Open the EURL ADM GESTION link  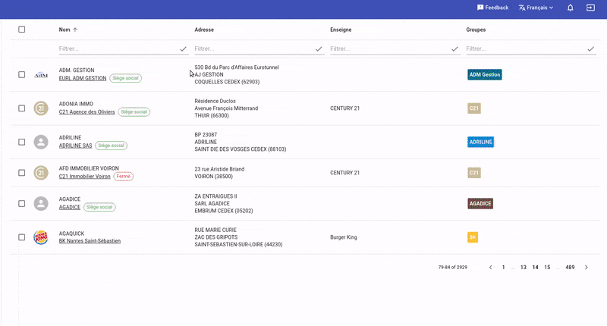pos(83,78)
